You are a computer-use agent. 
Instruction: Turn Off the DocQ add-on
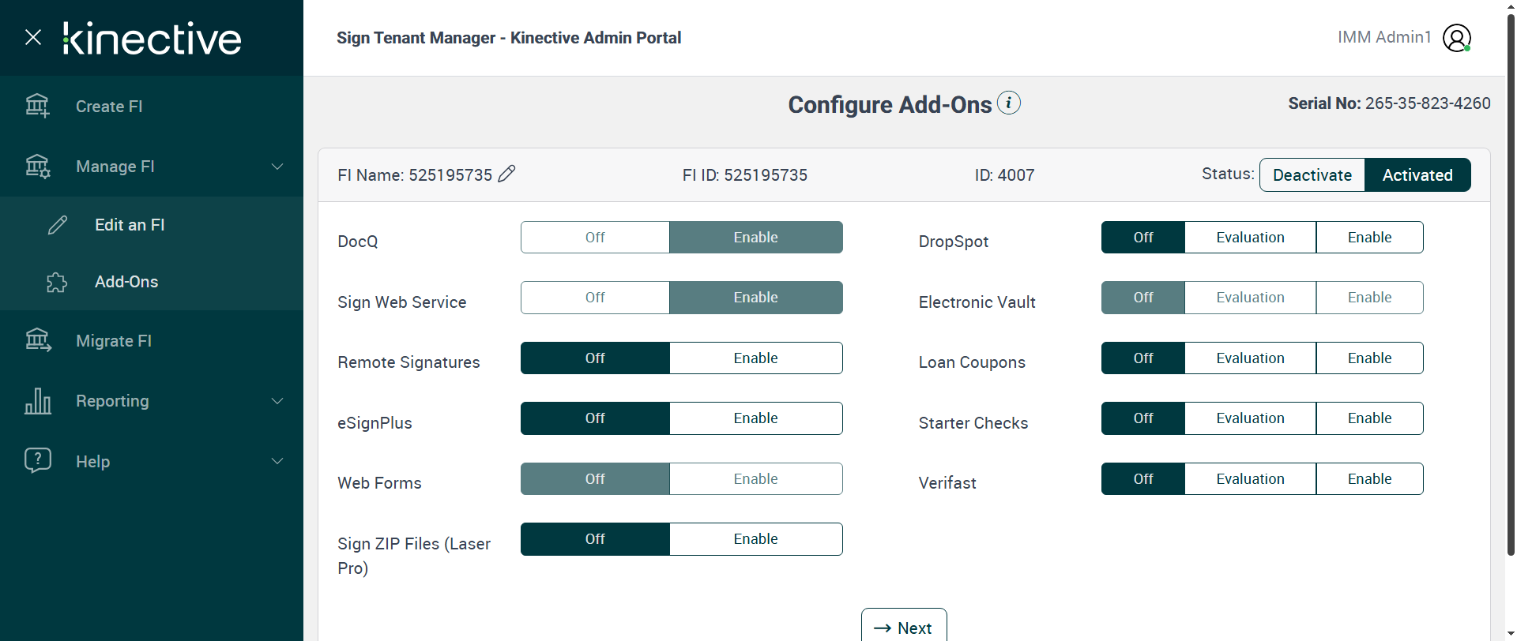tap(595, 238)
